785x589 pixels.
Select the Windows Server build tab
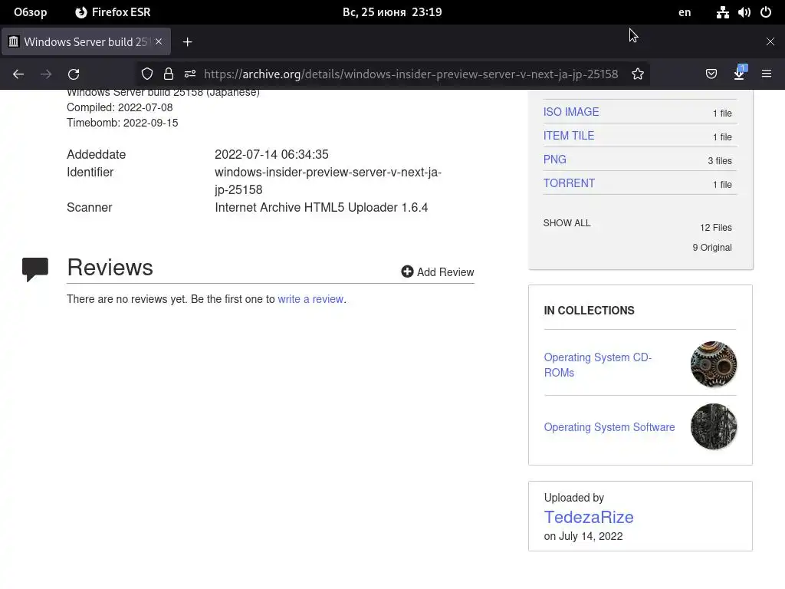point(86,41)
